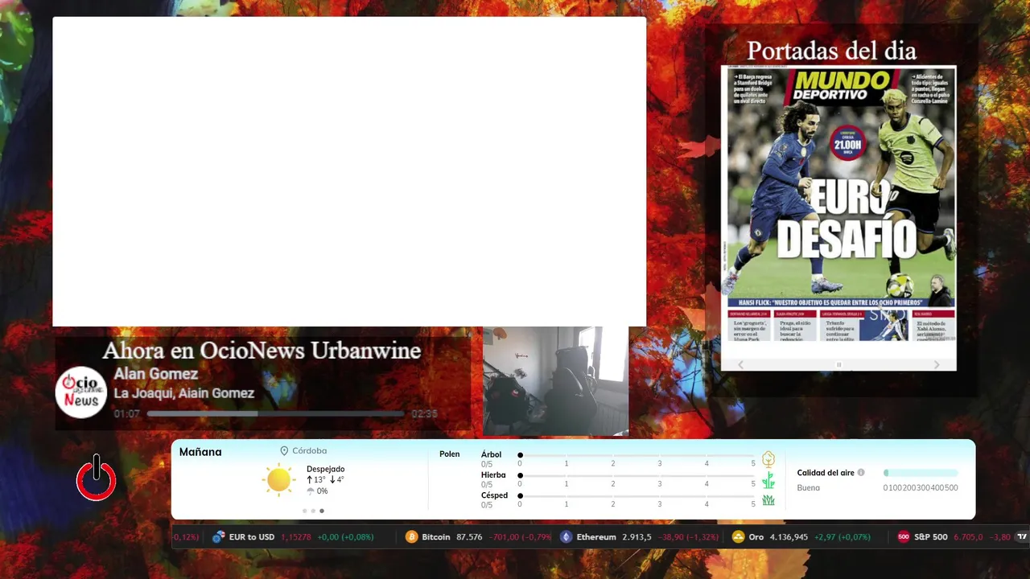Click the Oro price 4.136,945

[x=789, y=536]
